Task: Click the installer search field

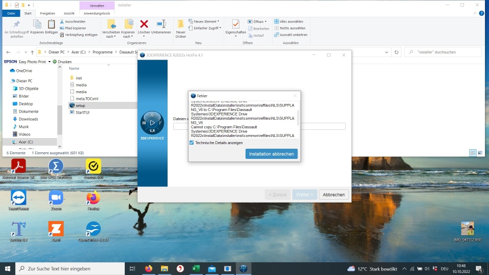Action: coord(443,52)
